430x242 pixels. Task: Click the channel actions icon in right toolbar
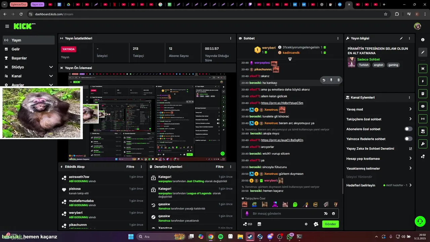(x=423, y=131)
